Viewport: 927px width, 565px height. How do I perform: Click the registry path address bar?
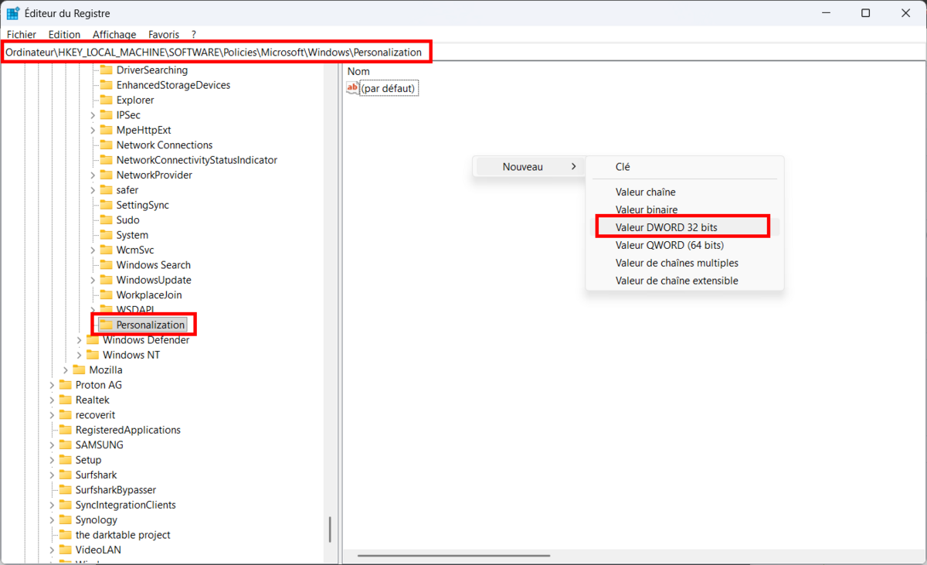click(463, 53)
